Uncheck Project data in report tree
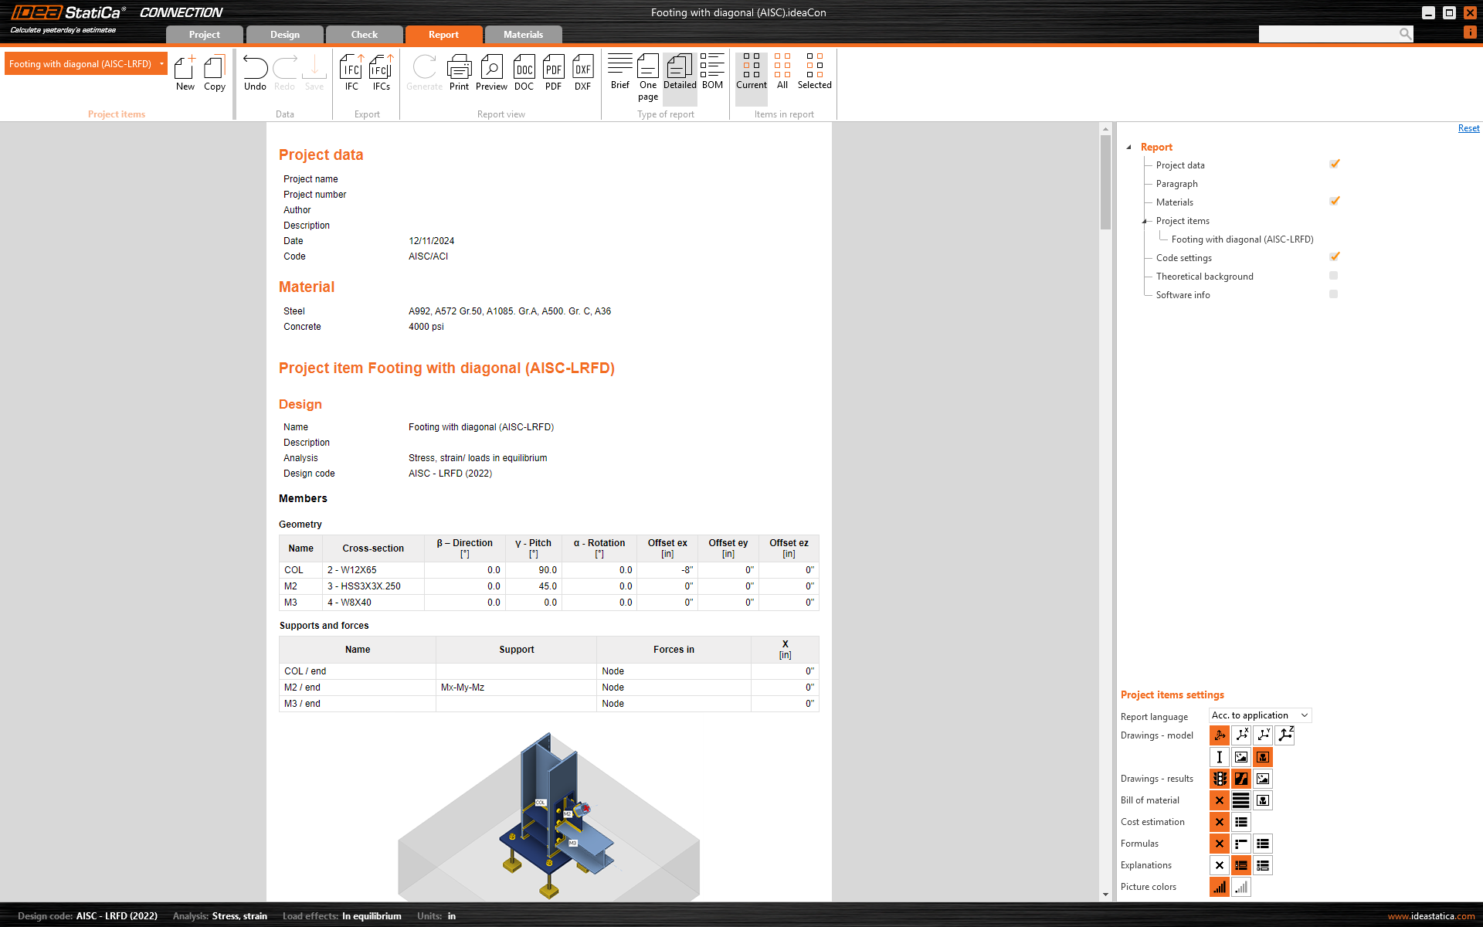Image resolution: width=1483 pixels, height=927 pixels. pos(1334,165)
